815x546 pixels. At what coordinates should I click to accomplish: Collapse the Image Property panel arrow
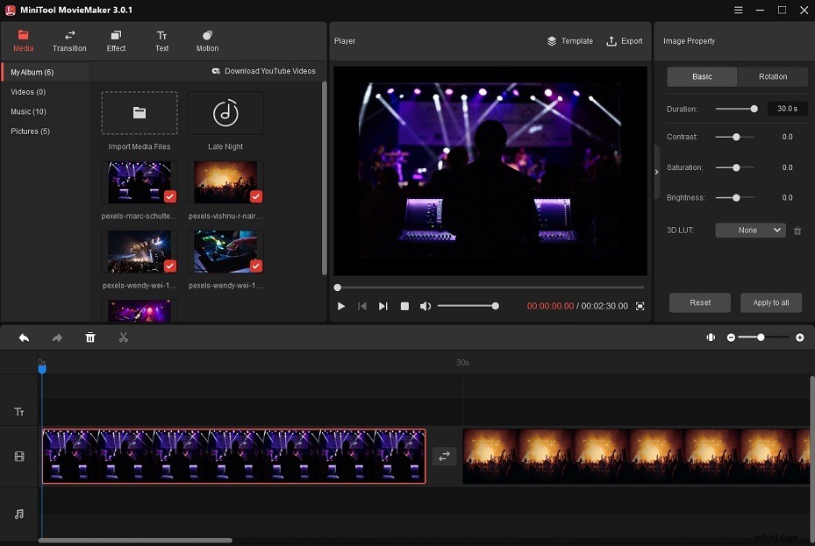[x=656, y=172]
